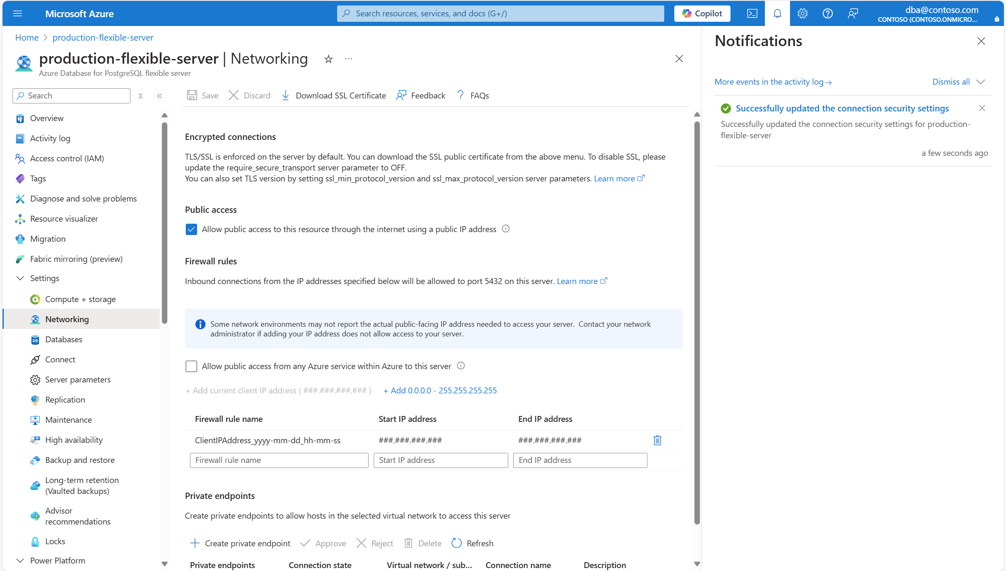
Task: Expand the Power Platform section
Action: click(x=20, y=561)
